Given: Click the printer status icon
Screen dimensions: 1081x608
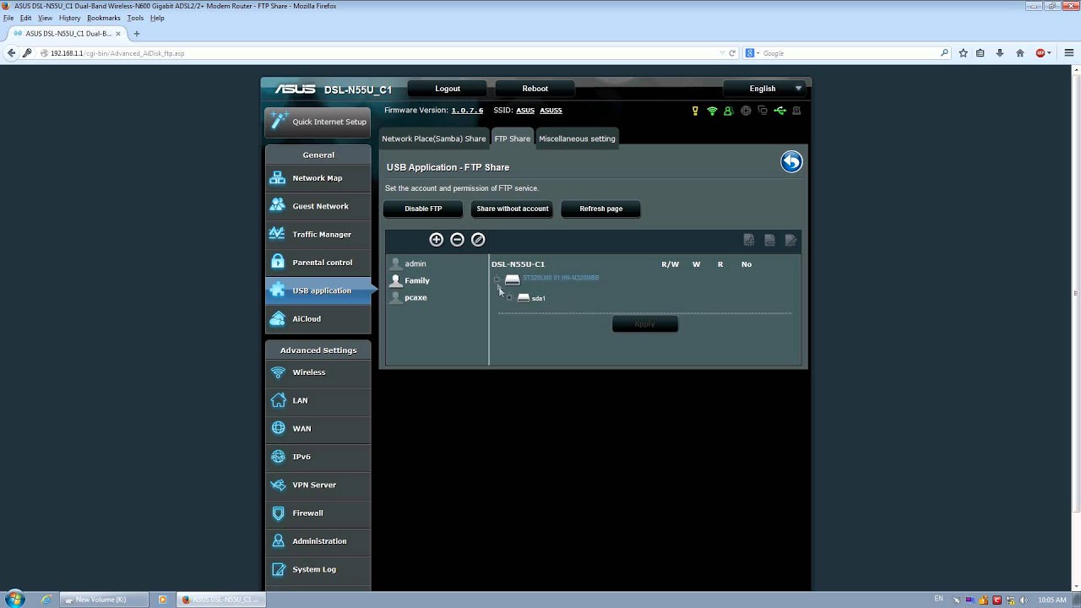Looking at the screenshot, I should tap(796, 111).
